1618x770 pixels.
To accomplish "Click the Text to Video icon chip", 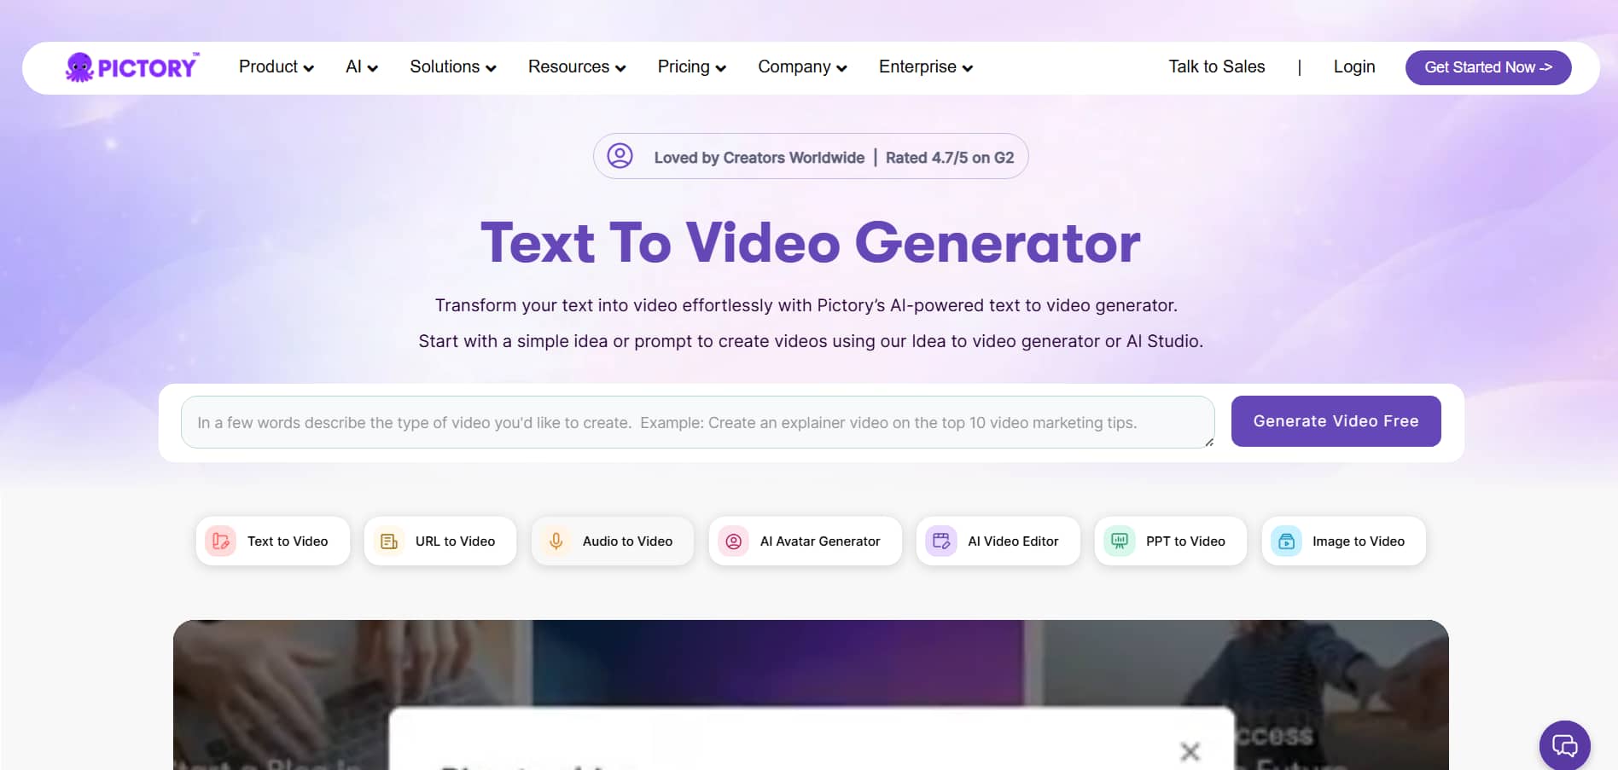I will (x=220, y=541).
